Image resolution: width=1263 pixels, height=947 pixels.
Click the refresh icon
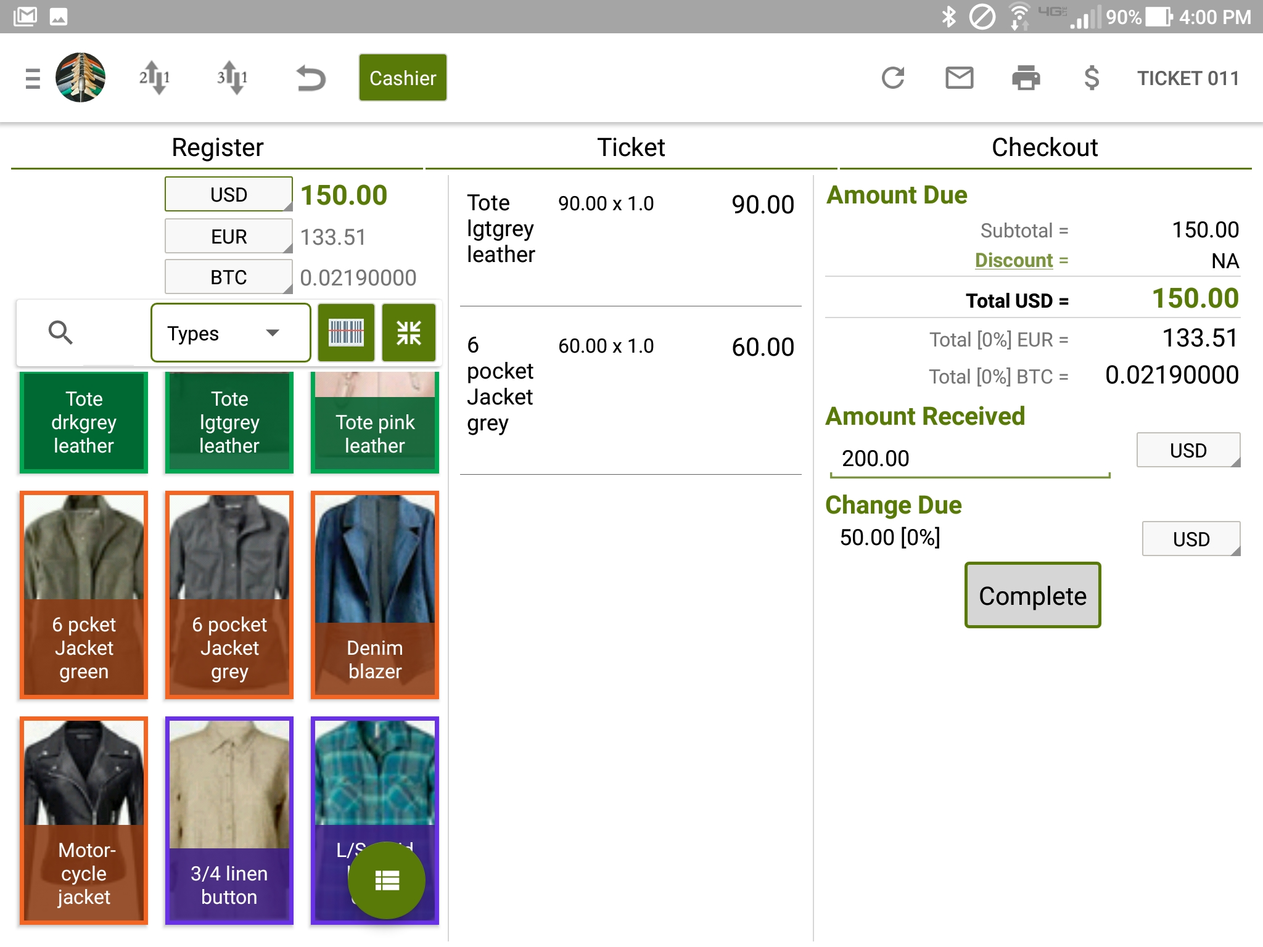click(892, 78)
